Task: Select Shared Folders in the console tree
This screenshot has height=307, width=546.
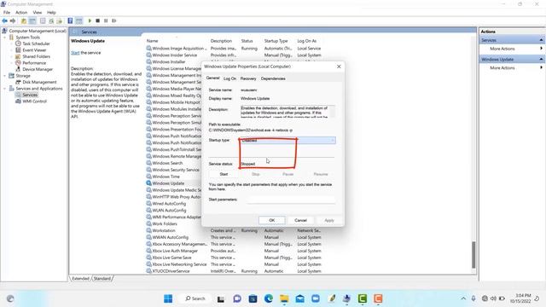Action: tap(36, 56)
